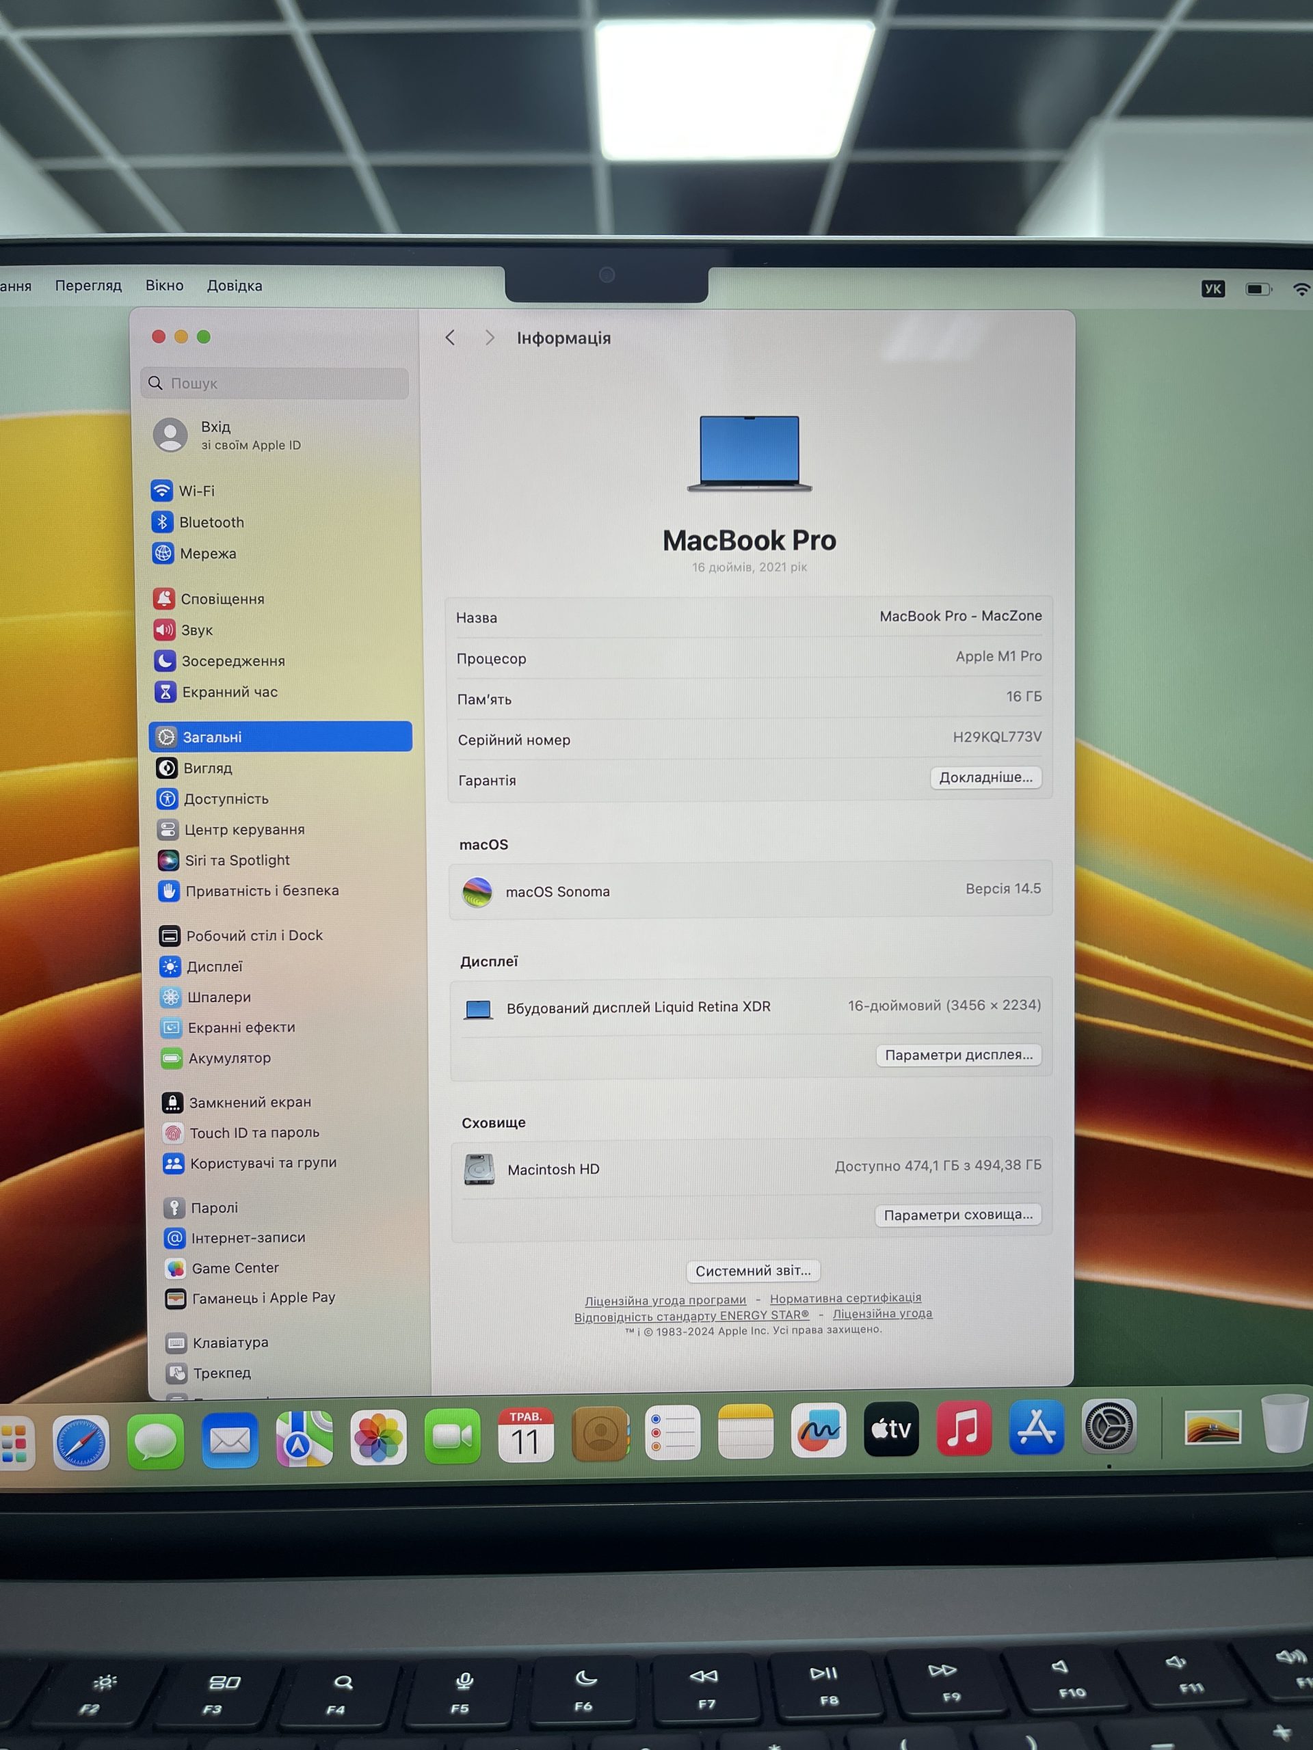The width and height of the screenshot is (1313, 1750).
Task: Click Вхід зі своїм Apple ID
Action: pos(228,435)
